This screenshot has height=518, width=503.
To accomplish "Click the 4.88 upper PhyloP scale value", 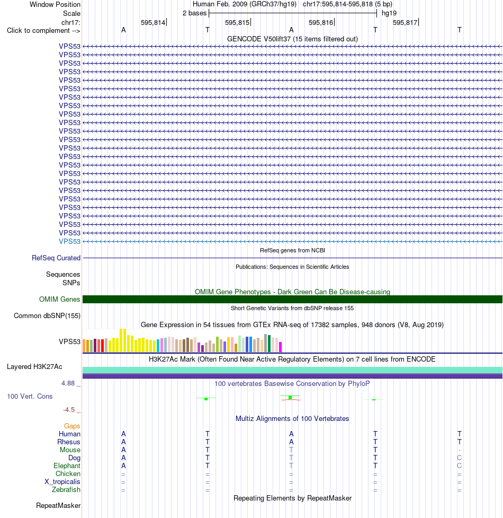I will (68, 383).
